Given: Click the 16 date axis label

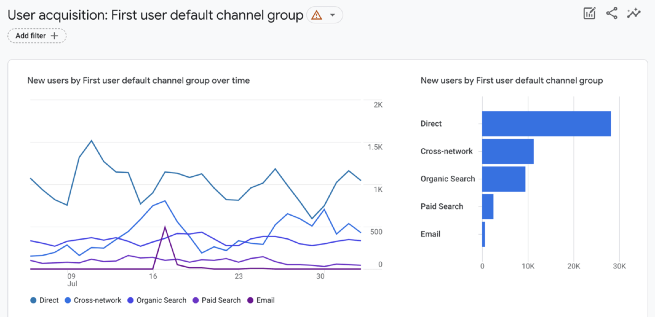Looking at the screenshot, I should [153, 276].
